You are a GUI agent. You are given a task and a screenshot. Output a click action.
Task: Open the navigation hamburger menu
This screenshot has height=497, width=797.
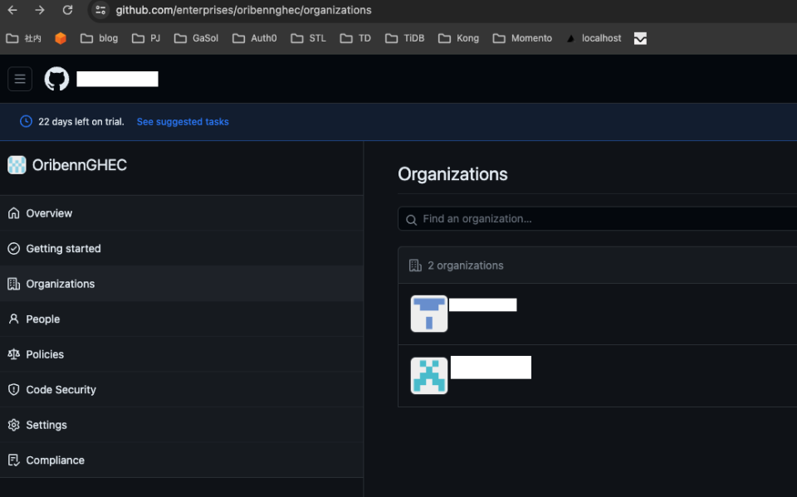click(x=19, y=78)
